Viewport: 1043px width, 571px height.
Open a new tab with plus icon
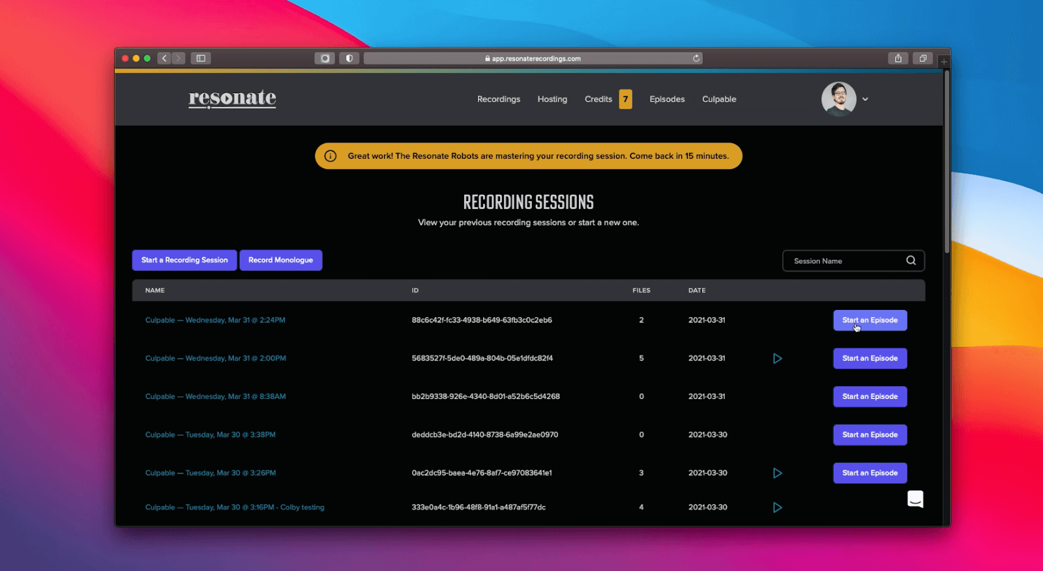coord(944,61)
